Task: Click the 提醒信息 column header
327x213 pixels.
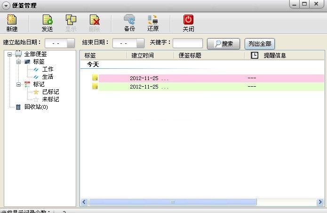Action: click(275, 55)
